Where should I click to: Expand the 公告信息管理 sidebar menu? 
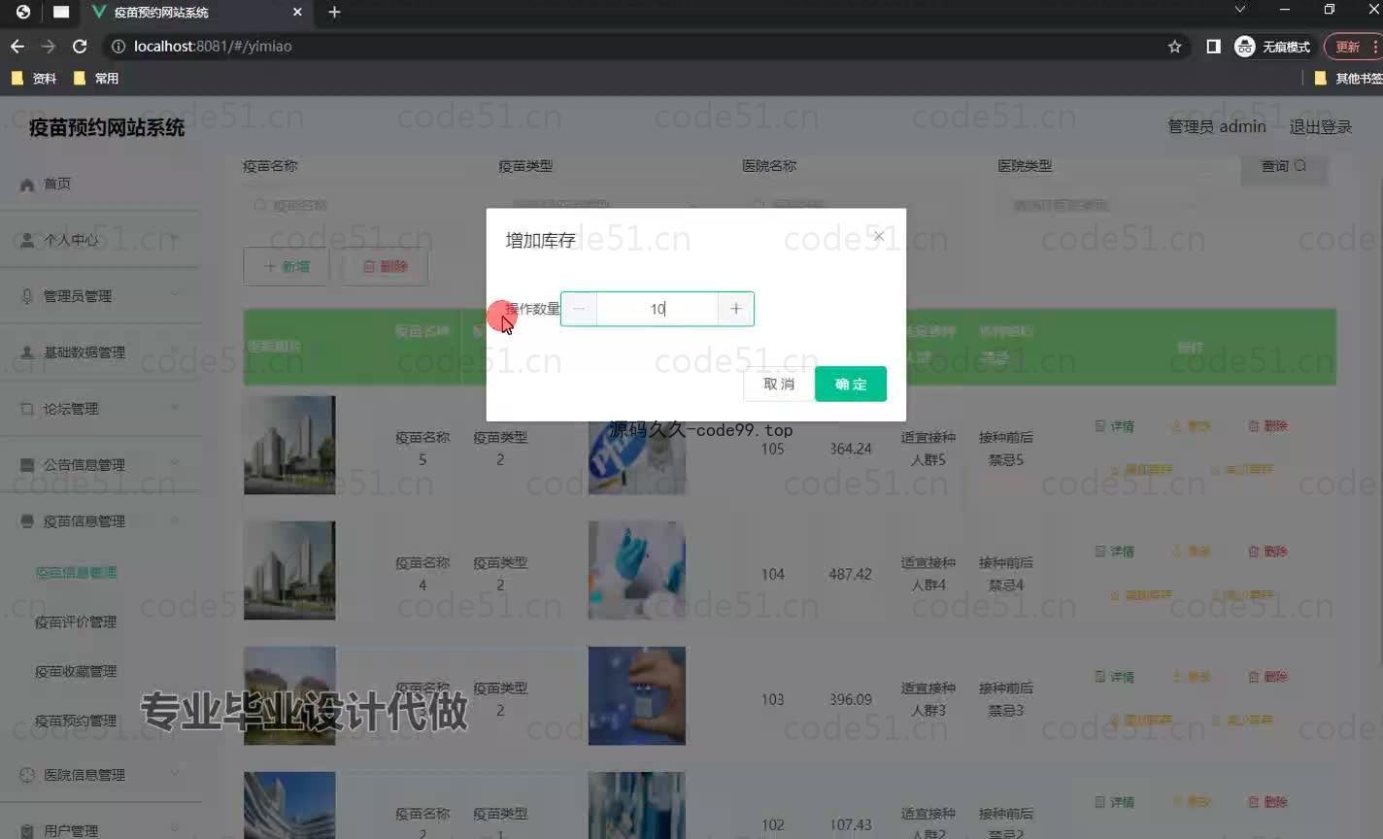point(99,465)
